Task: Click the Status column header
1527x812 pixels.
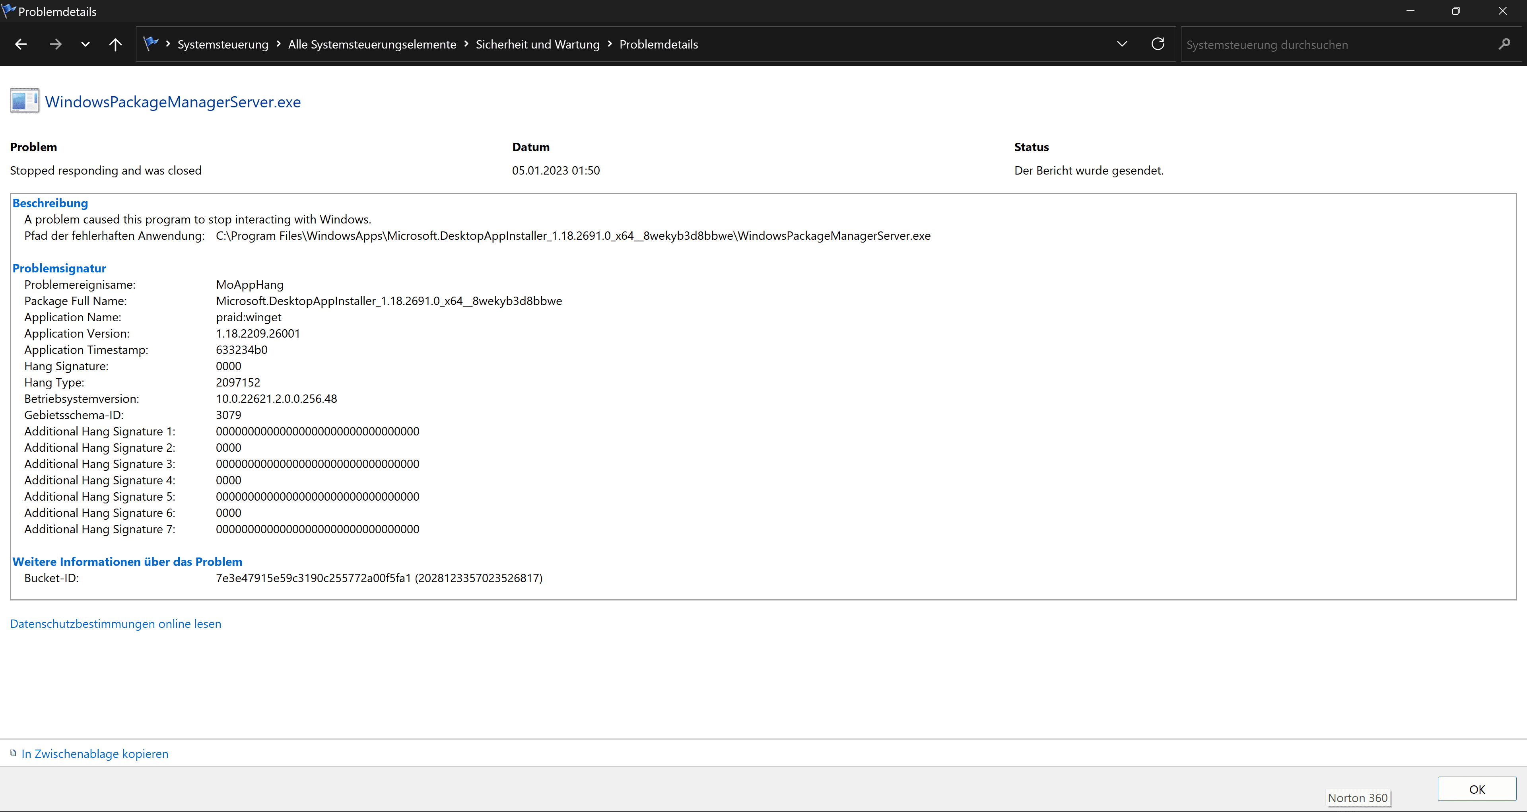Action: [1032, 146]
